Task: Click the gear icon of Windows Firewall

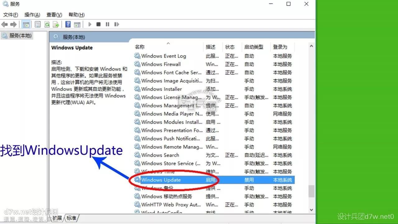Action: (x=137, y=64)
